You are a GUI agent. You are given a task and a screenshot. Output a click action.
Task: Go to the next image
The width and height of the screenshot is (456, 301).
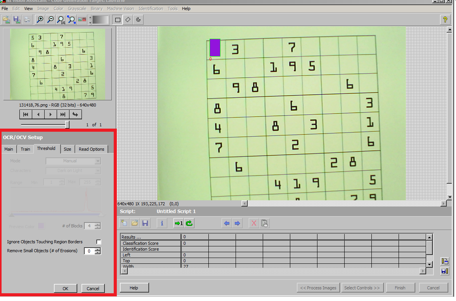click(x=50, y=114)
